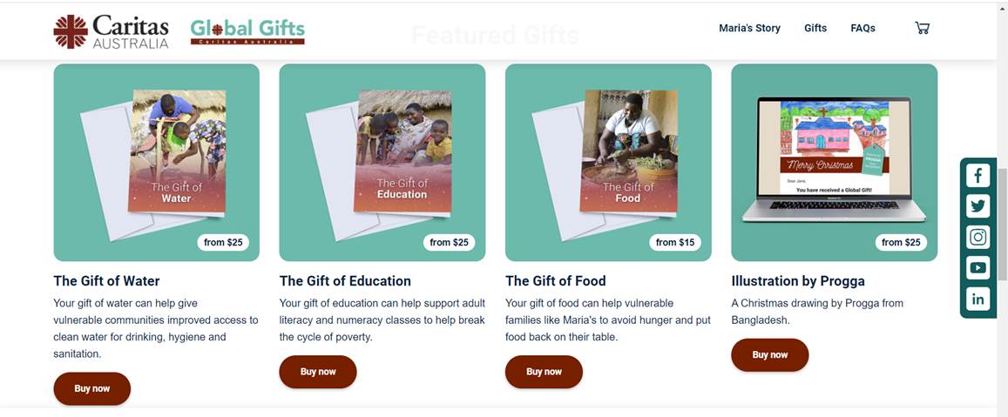Open Maria's Story menu item
The image size is (1008, 417).
click(749, 28)
